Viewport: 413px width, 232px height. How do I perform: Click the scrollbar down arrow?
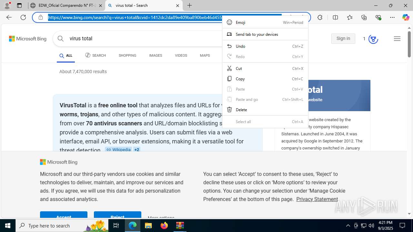(409, 214)
